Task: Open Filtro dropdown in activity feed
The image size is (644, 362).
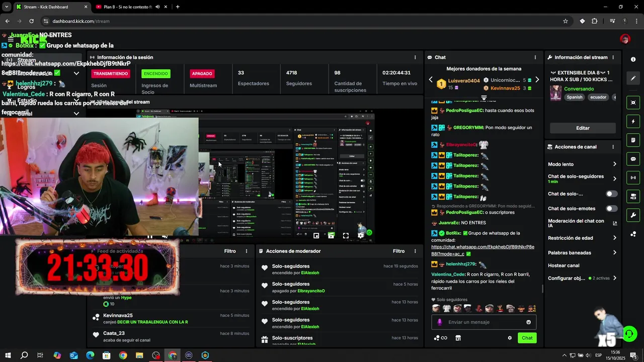Action: [230, 251]
